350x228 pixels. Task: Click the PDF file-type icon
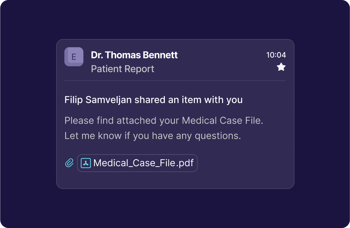[86, 163]
